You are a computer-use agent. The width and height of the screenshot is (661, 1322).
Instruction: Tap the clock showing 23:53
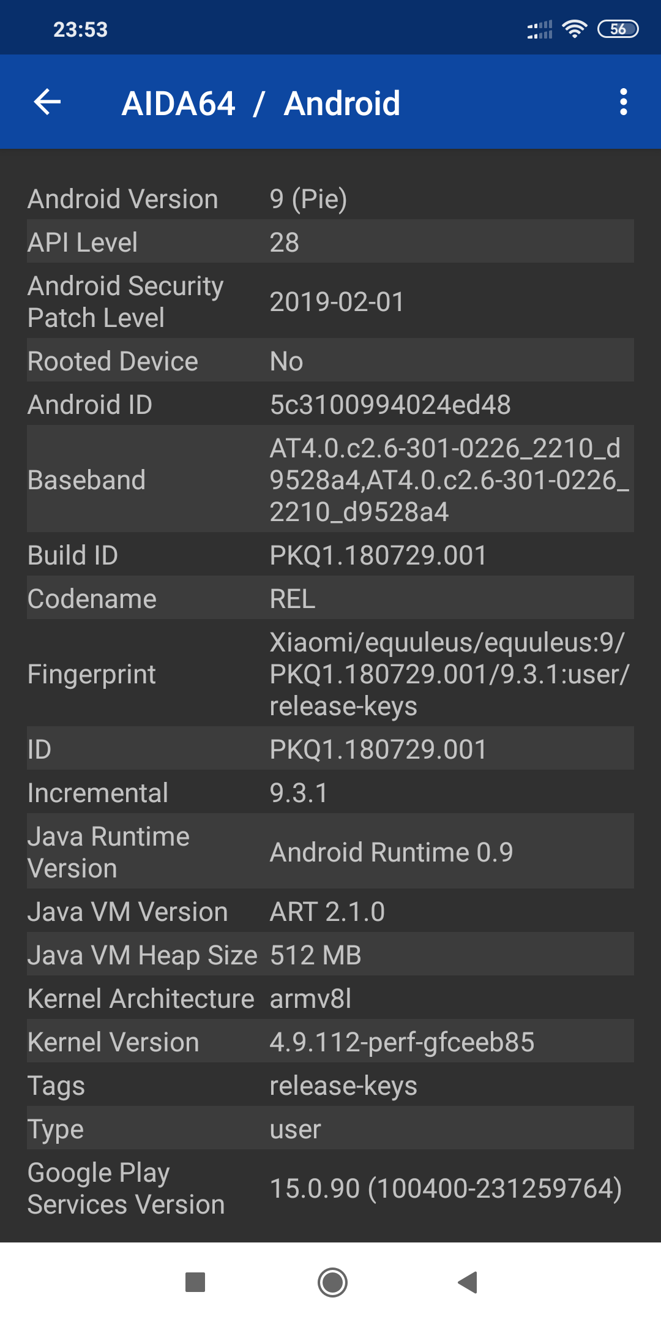[x=80, y=29]
